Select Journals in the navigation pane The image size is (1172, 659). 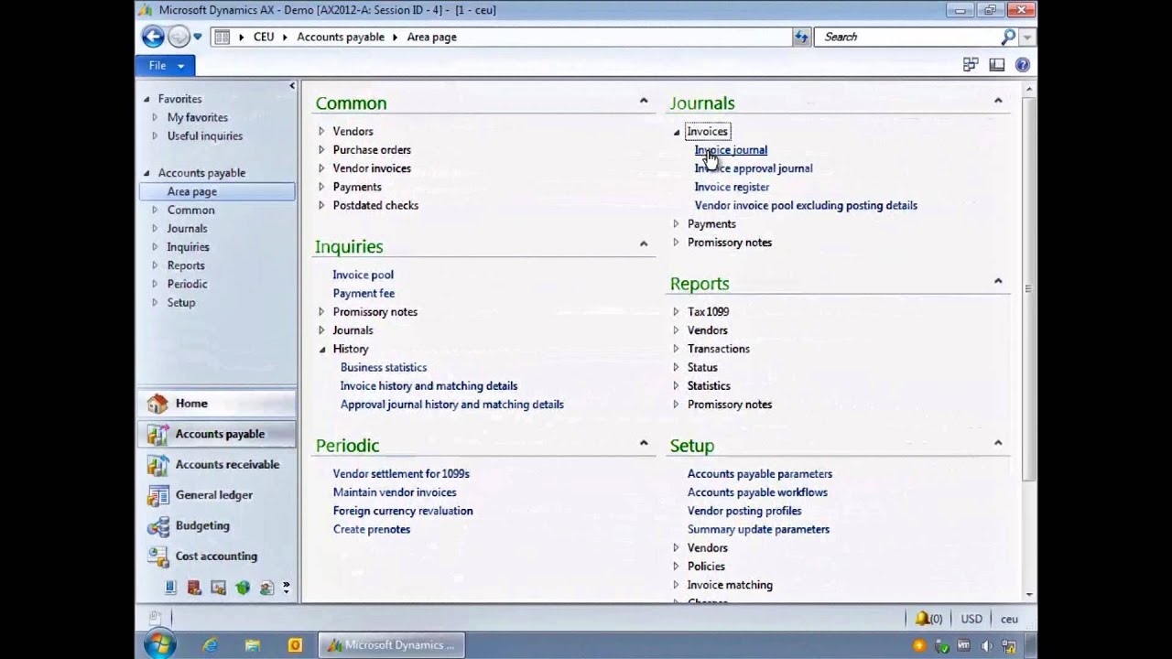coord(187,229)
